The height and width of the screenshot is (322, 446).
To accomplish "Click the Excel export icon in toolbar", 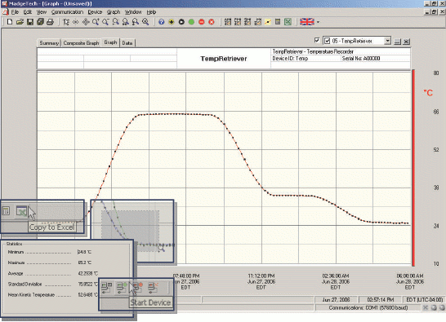I will pyautogui.click(x=288, y=22).
